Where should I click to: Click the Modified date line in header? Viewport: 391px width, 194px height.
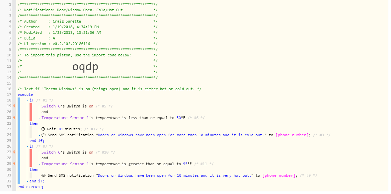[88, 32]
